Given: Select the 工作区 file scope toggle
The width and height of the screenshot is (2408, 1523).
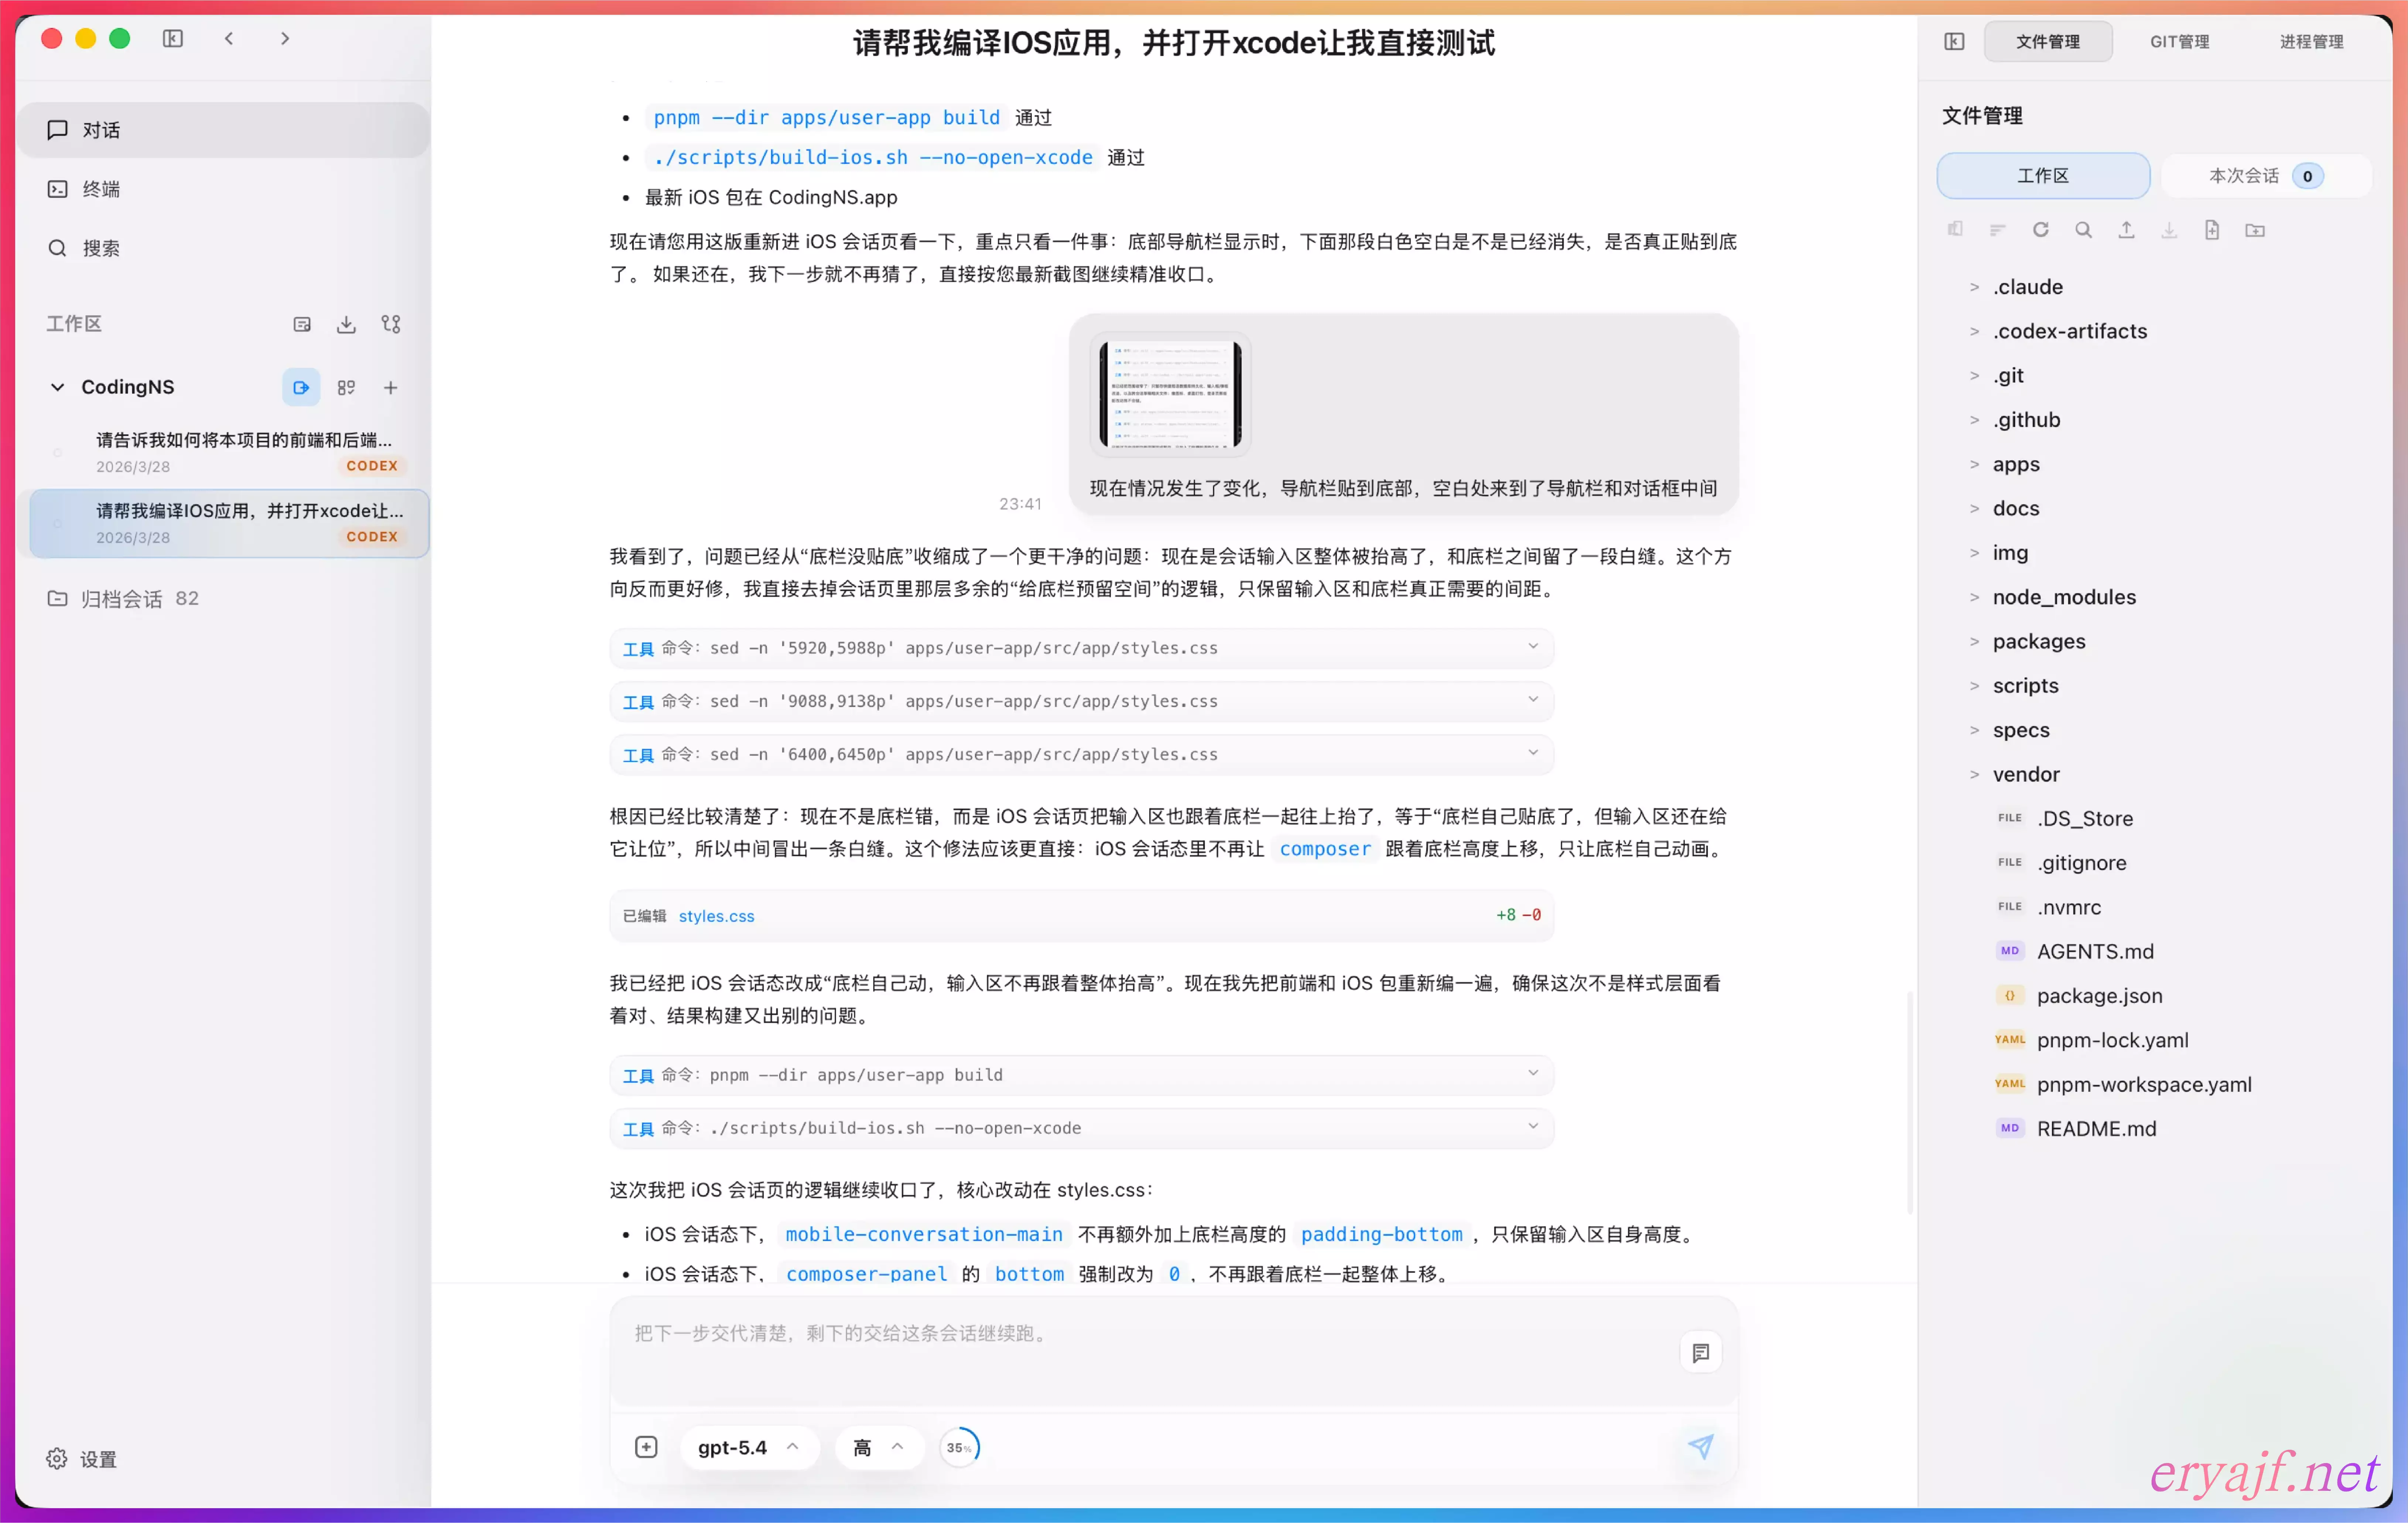Looking at the screenshot, I should click(2043, 176).
